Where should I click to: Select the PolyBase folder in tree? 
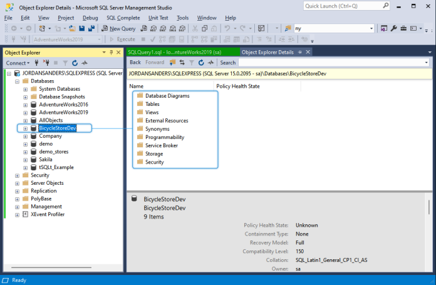41,199
